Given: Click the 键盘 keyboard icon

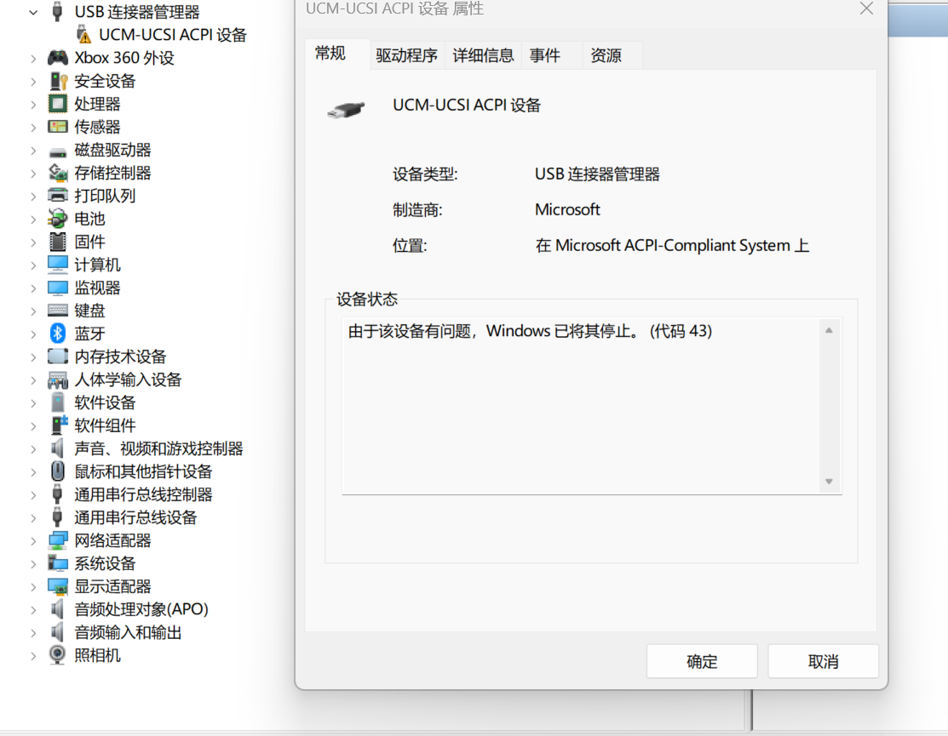Looking at the screenshot, I should 57,311.
